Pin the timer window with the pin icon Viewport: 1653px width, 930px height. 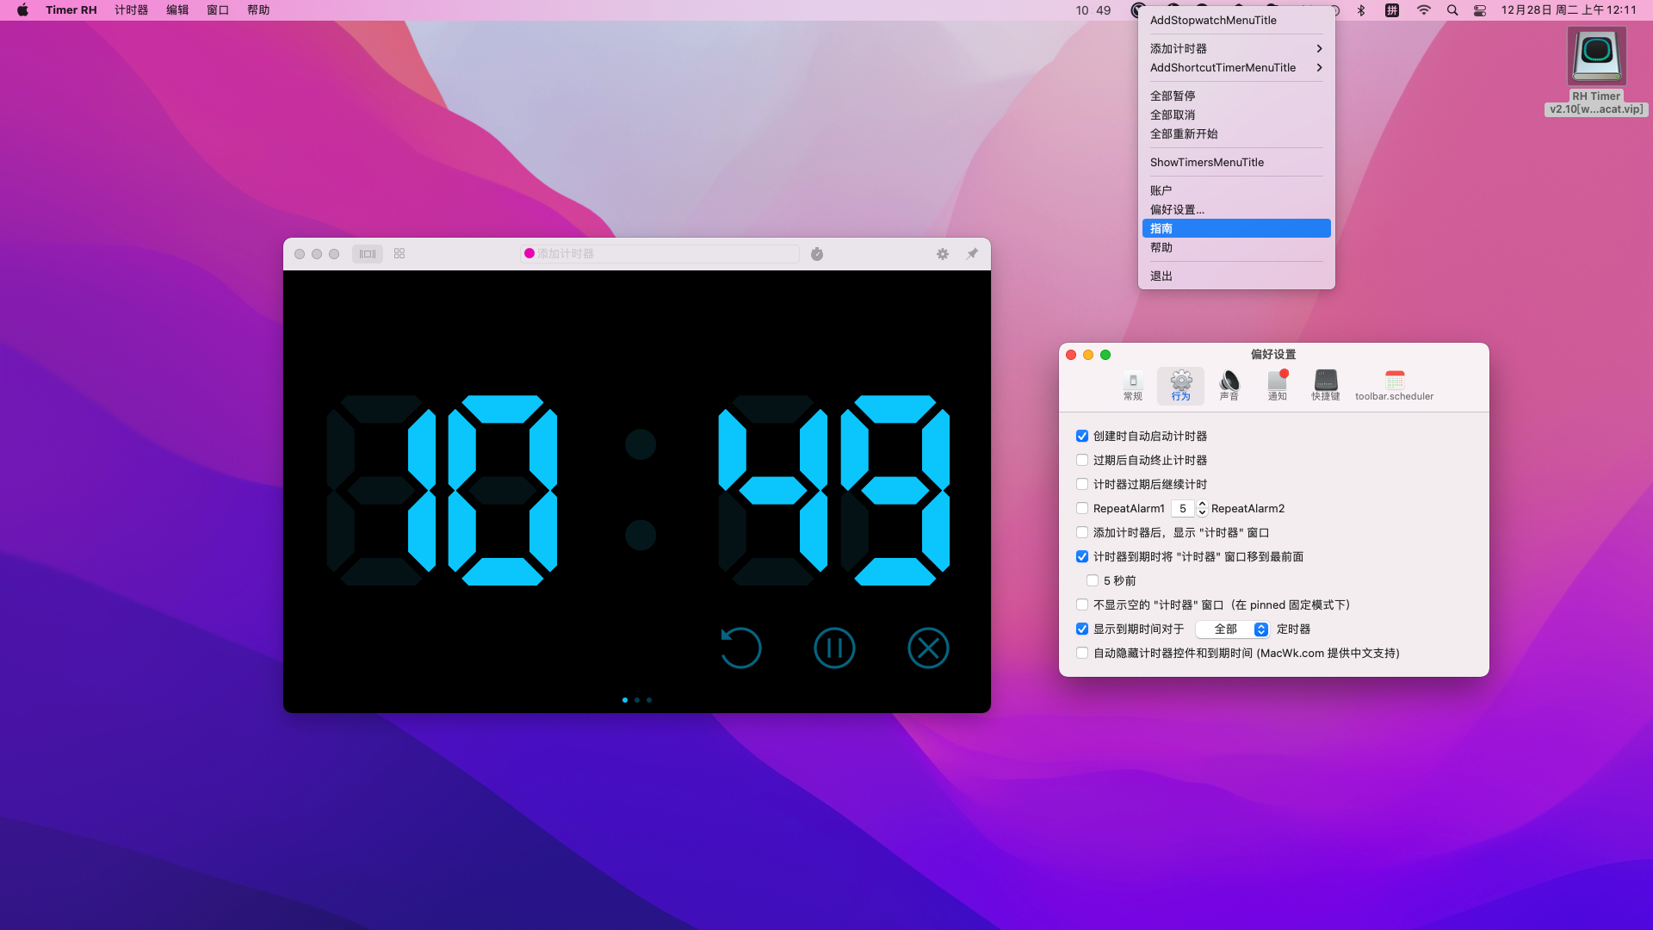pos(972,254)
